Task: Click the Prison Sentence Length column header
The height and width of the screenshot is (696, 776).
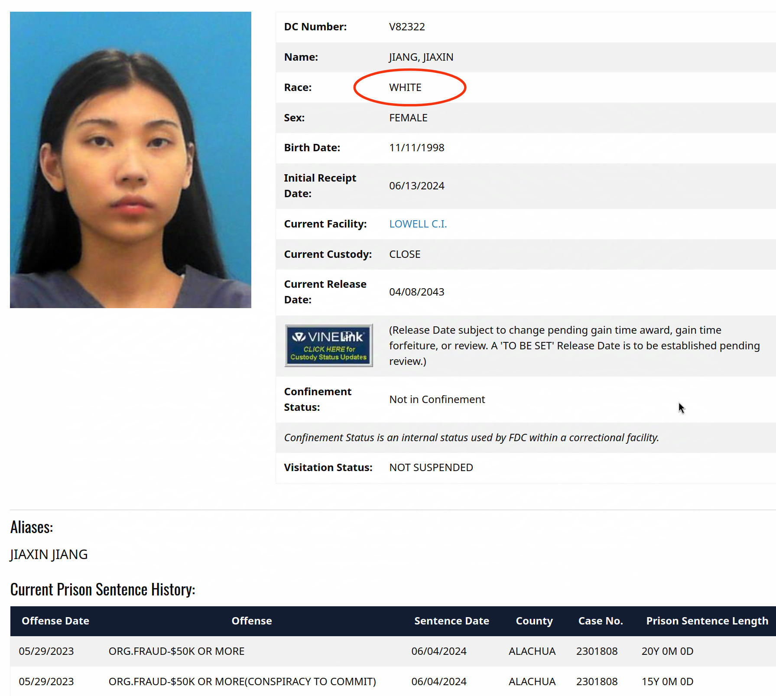Action: pyautogui.click(x=707, y=621)
